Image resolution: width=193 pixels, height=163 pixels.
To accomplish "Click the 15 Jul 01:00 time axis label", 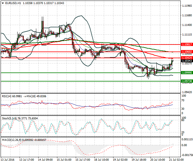I will (x=64, y=160).
